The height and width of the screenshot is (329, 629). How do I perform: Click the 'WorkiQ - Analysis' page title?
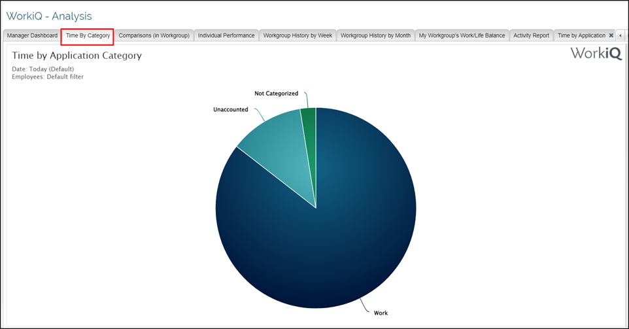[x=49, y=16]
